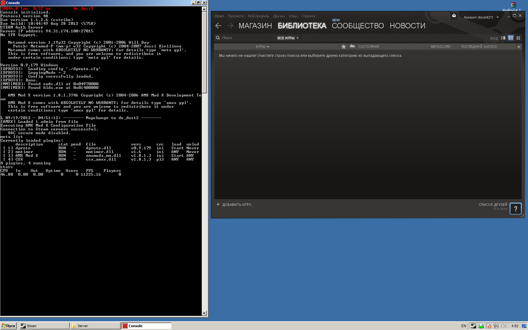Screen dimensions: 528x330
Task: Click '0 в сети' friends online text
Action: point(500,209)
